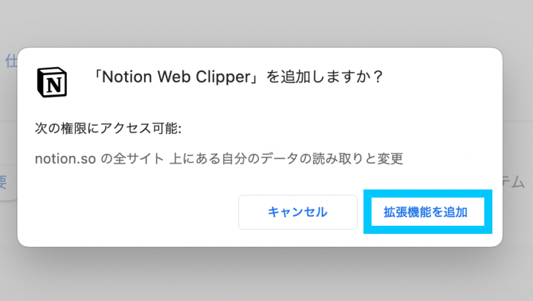Click the Web Clipper words in the title

(x=204, y=77)
